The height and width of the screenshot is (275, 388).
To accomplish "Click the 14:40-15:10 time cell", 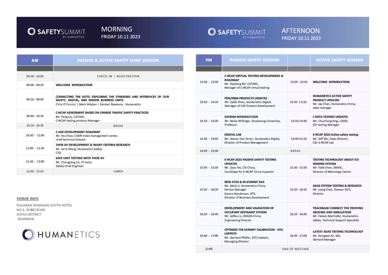I will coord(299,139).
